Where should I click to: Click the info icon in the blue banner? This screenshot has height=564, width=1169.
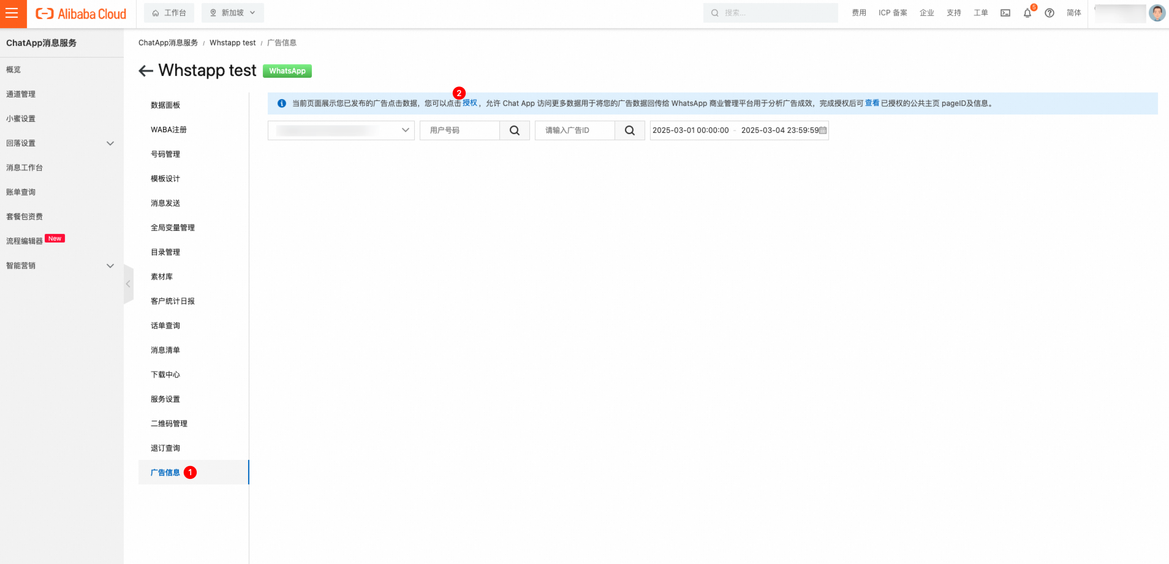click(x=282, y=103)
